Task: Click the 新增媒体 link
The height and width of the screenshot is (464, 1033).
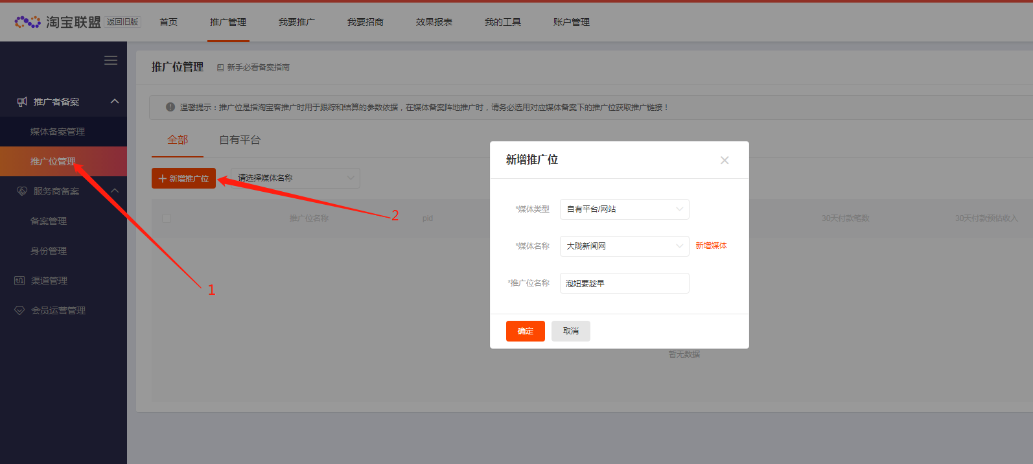Action: pyautogui.click(x=711, y=246)
